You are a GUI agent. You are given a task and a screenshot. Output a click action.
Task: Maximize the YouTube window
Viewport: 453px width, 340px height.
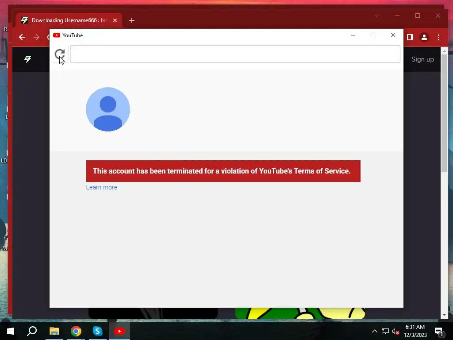point(373,35)
